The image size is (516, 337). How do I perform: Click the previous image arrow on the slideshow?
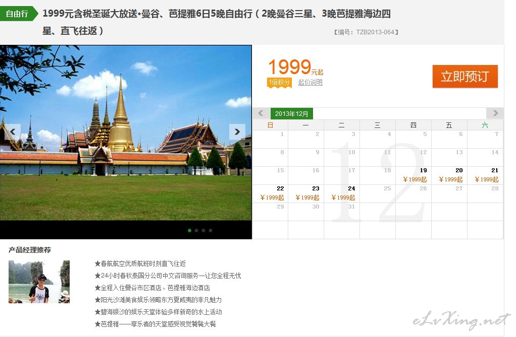[x=13, y=131]
